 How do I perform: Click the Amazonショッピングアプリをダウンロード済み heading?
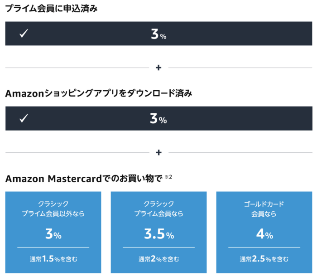(98, 94)
